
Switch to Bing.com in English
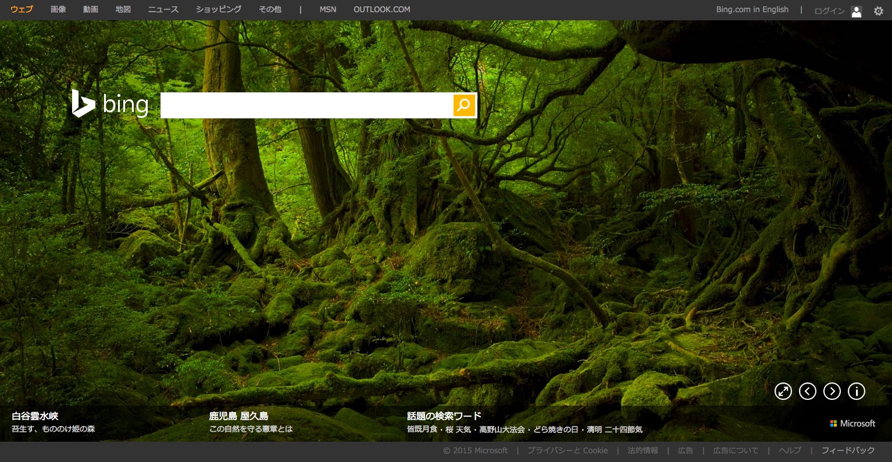pyautogui.click(x=752, y=9)
